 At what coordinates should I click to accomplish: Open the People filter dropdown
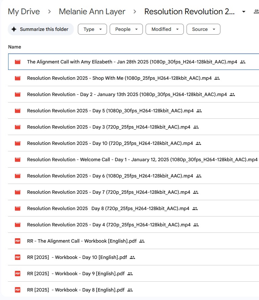tap(126, 29)
